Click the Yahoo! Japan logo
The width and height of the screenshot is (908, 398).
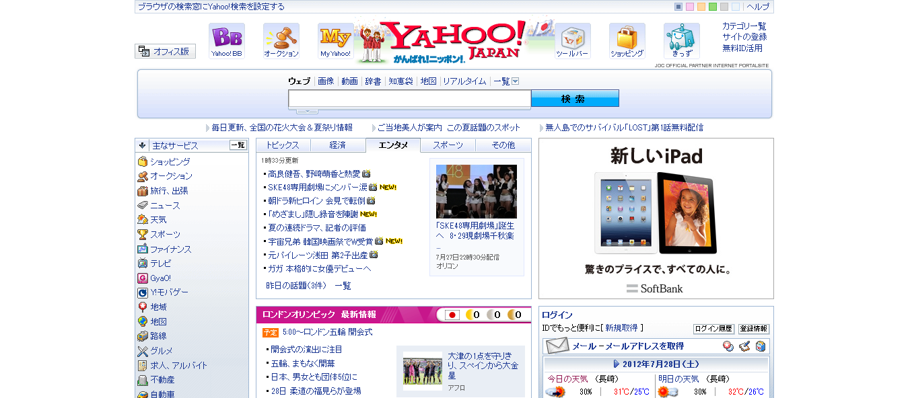(454, 40)
